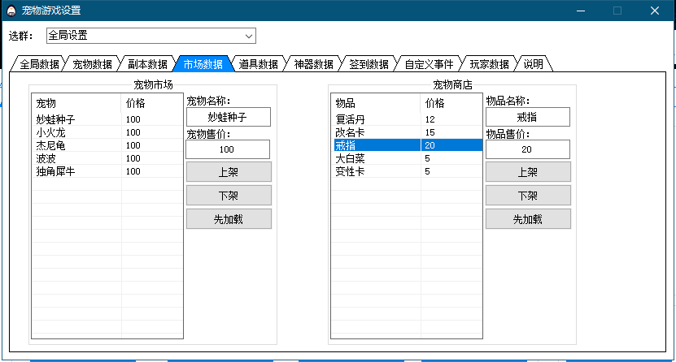Viewport: 676px width, 362px height.
Task: Open the 副本数据 tab
Action: [147, 64]
